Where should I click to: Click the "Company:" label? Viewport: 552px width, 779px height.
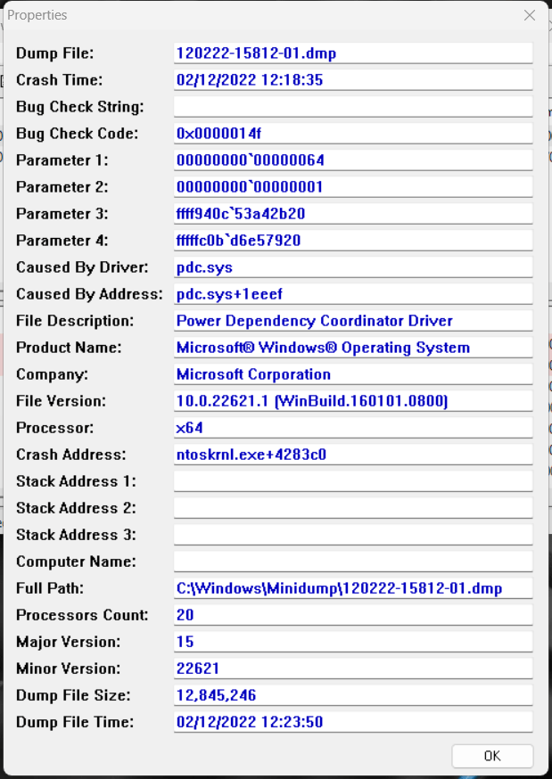click(x=53, y=374)
